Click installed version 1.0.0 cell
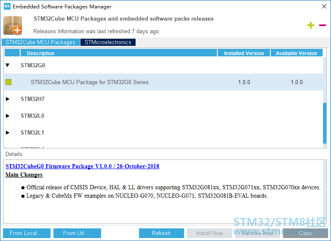 pos(244,82)
